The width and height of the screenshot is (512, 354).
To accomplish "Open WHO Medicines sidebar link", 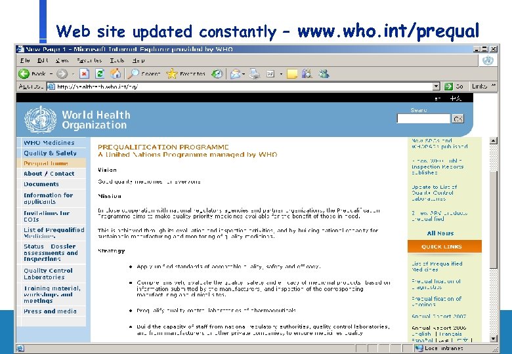I will [49, 143].
